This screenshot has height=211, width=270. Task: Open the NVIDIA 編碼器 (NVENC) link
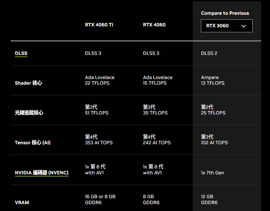pyautogui.click(x=41, y=173)
